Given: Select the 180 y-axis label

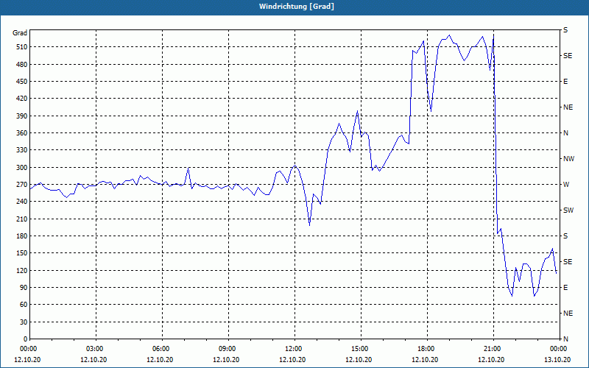Looking at the screenshot, I should [21, 236].
